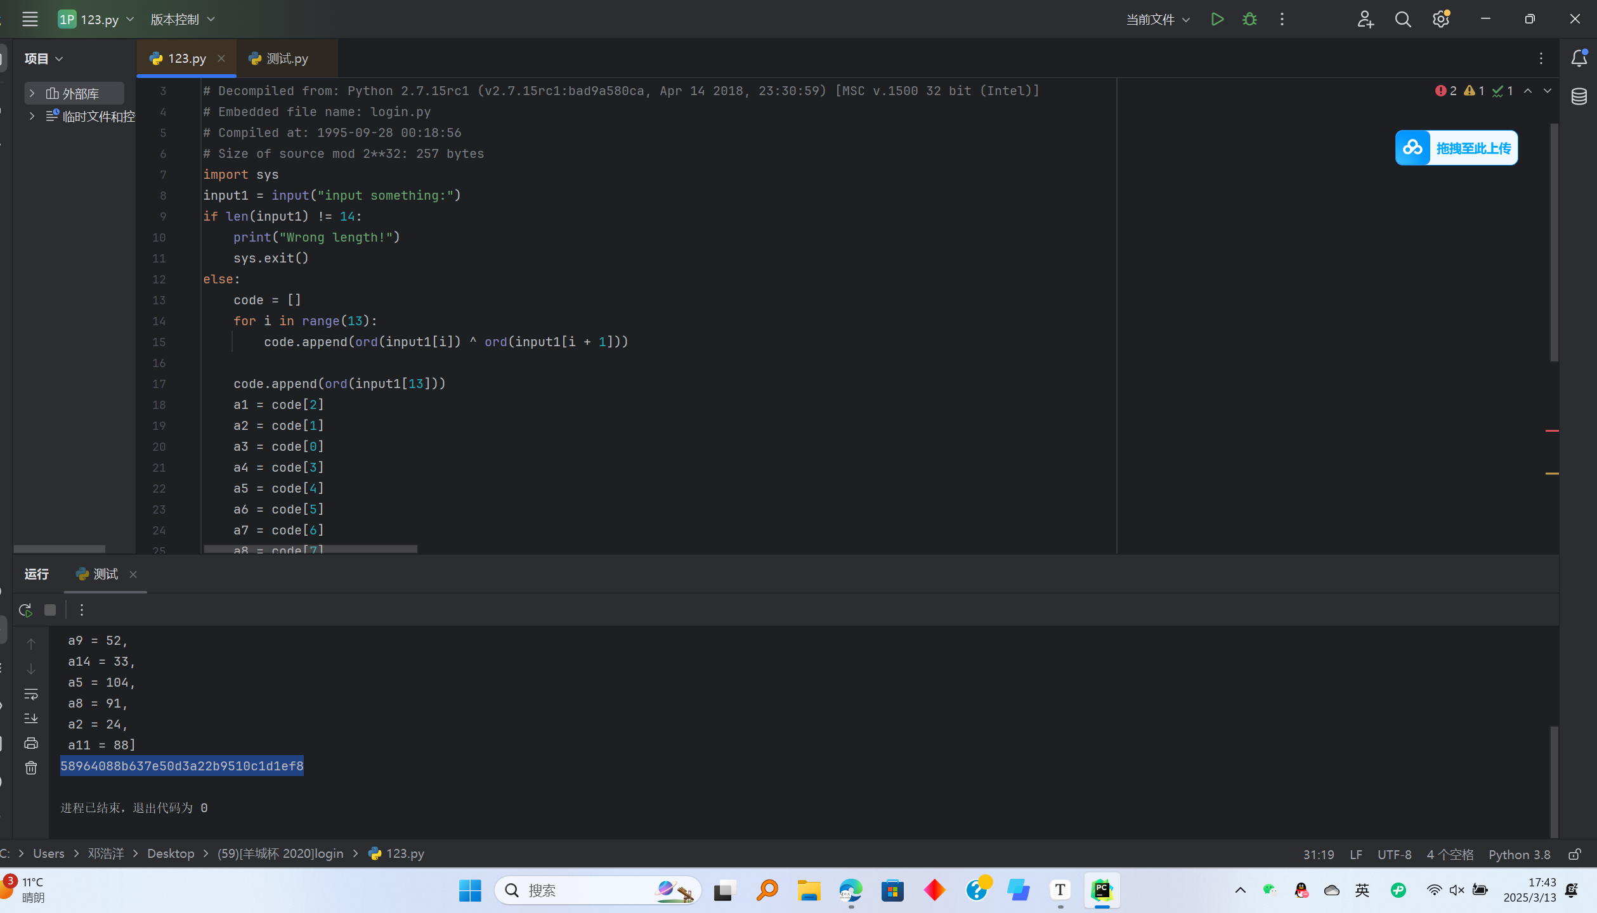Screen dimensions: 1597x913
Task: Open more run actions menu
Action: (1282, 19)
